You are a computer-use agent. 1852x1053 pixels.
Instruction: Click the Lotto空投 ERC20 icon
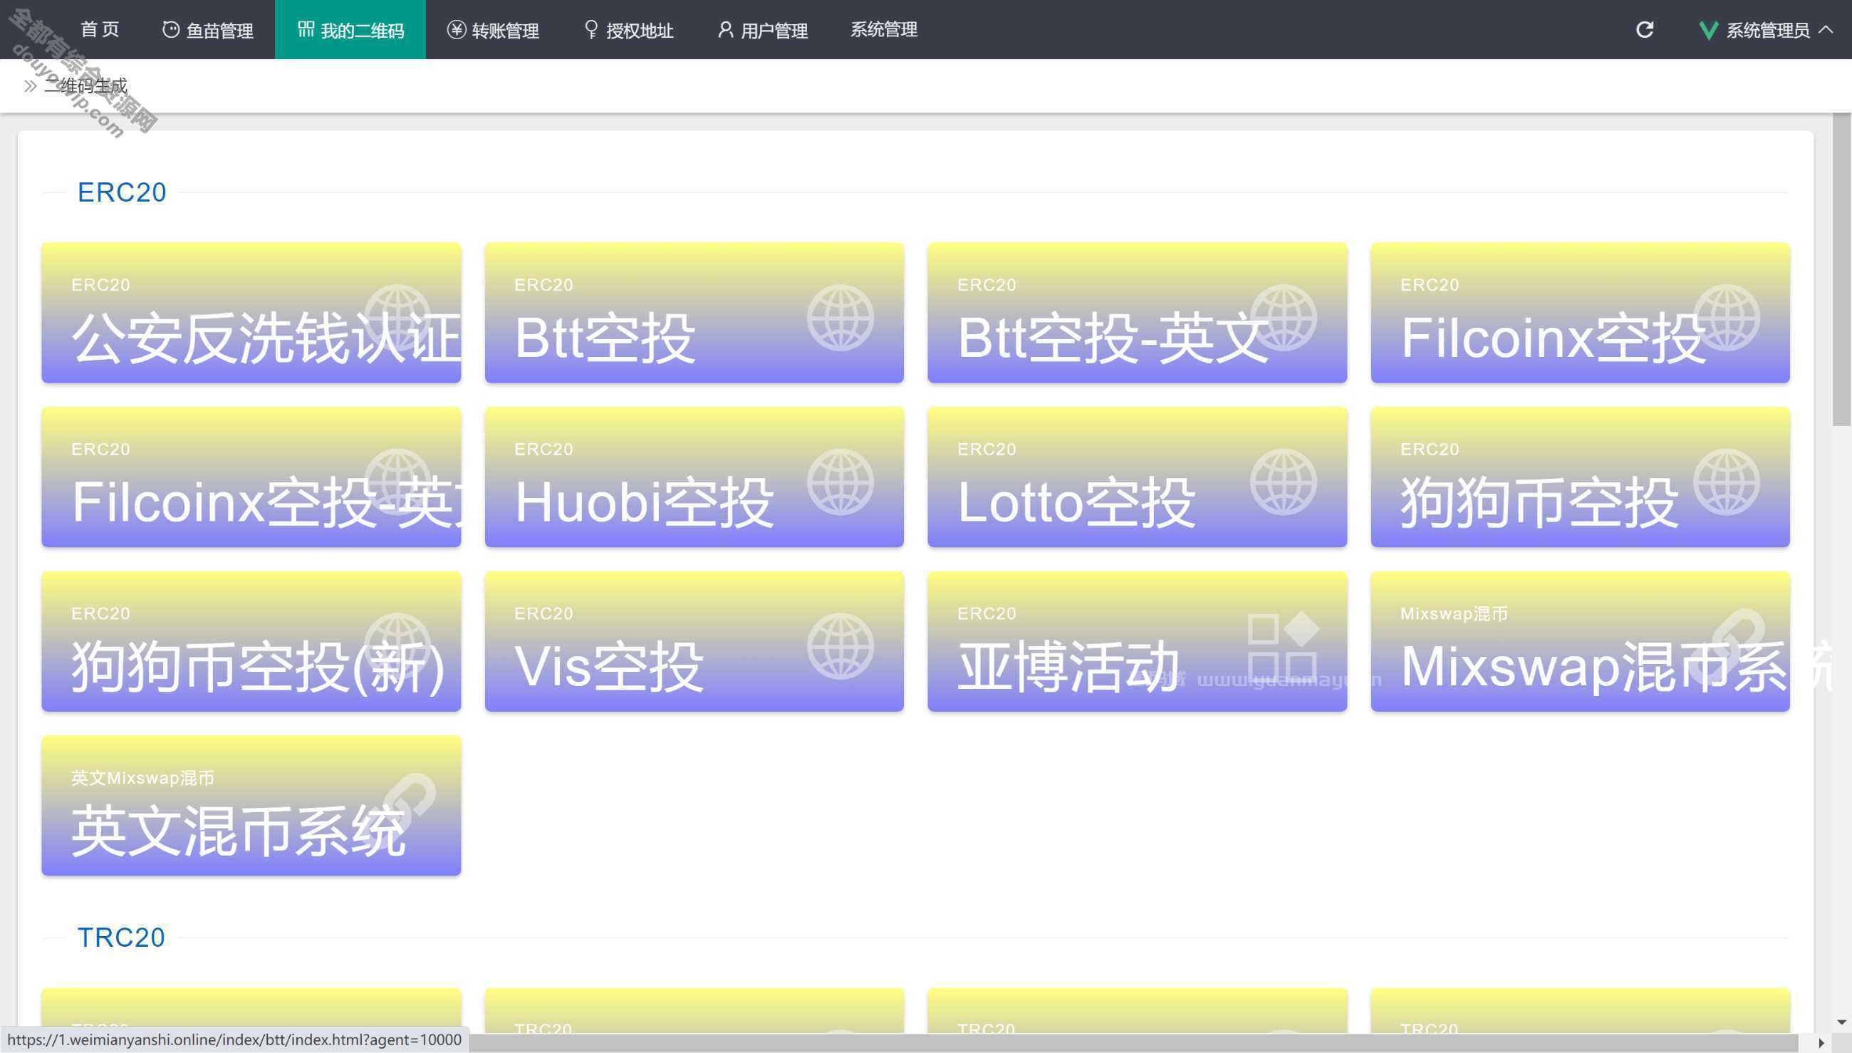(1137, 477)
